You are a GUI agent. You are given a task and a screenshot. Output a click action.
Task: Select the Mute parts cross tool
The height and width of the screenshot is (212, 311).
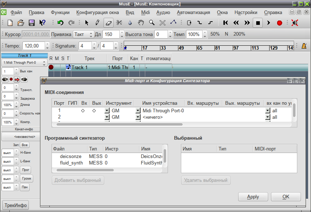tap(163, 23)
